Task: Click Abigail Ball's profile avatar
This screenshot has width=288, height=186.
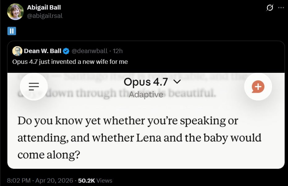Action: click(x=15, y=12)
